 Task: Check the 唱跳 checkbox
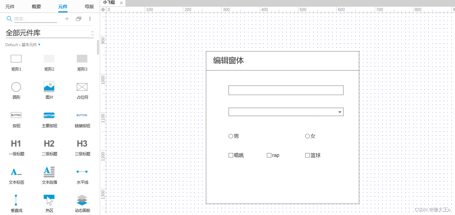pos(231,155)
